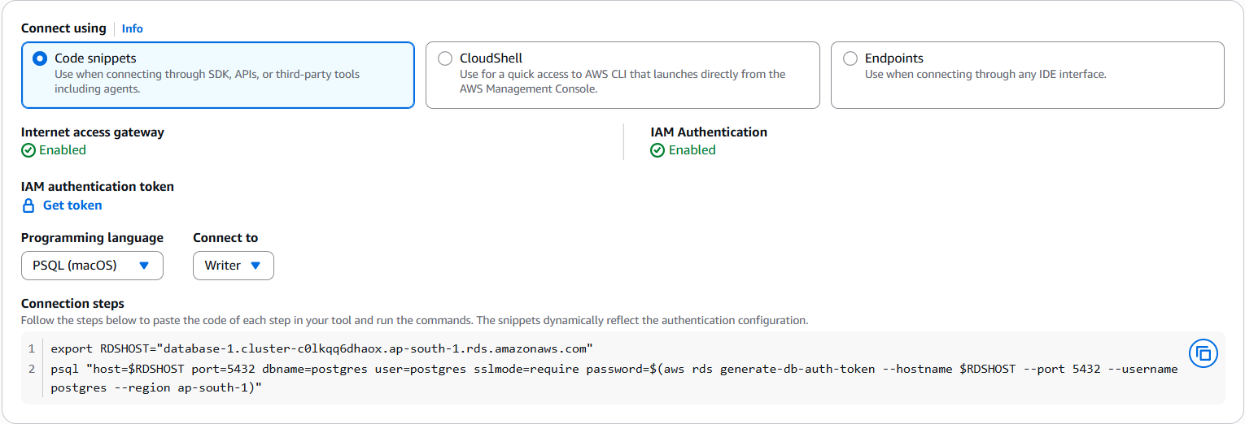Open the Programming language PSQL (macOS) dropdown
1245x424 pixels.
[92, 266]
